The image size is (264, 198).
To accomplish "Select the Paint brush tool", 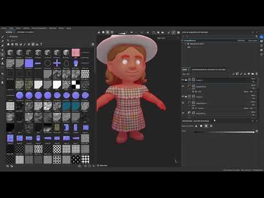I will point(3,37).
